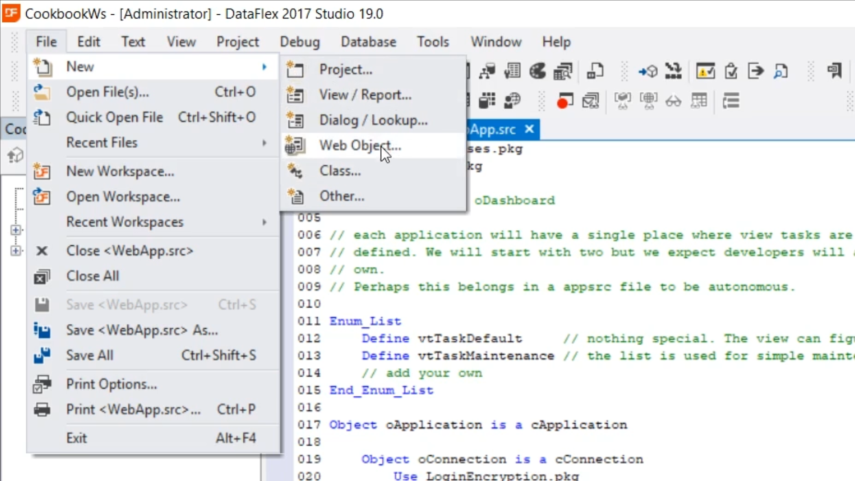Viewport: 855px width, 481px height.
Task: Open the Database menu
Action: point(368,42)
